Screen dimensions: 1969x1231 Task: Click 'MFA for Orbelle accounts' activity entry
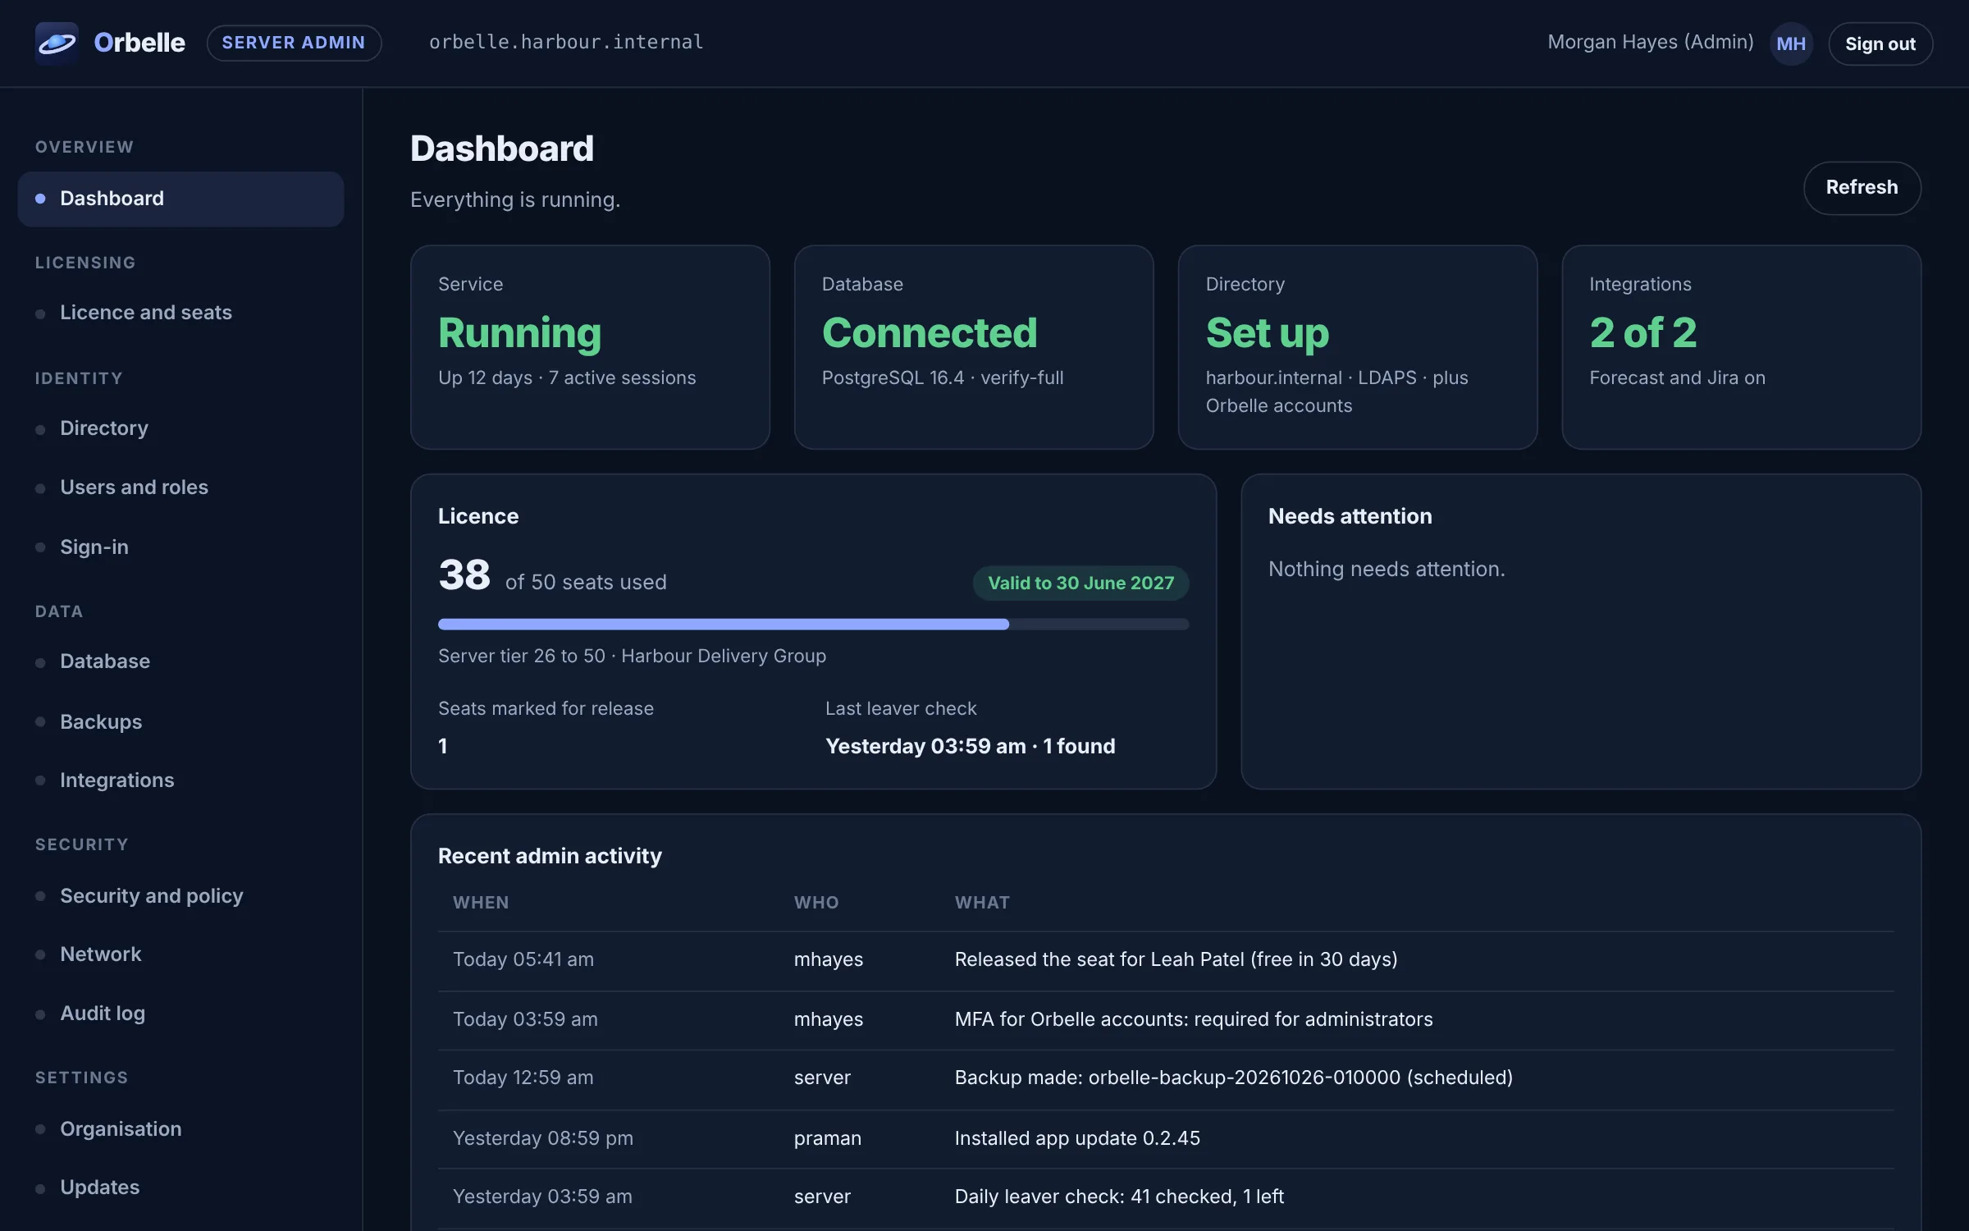1194,1019
